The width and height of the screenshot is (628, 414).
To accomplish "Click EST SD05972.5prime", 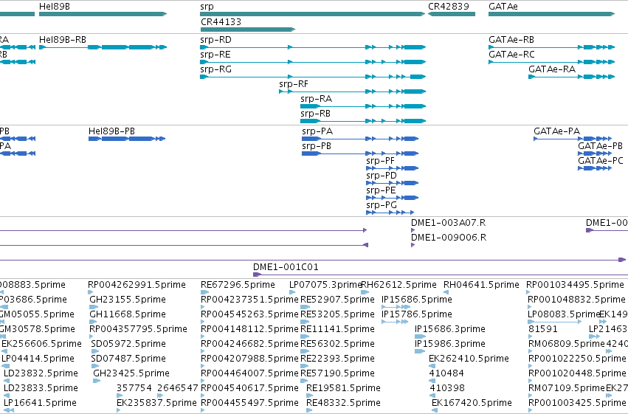I will click(x=128, y=345).
